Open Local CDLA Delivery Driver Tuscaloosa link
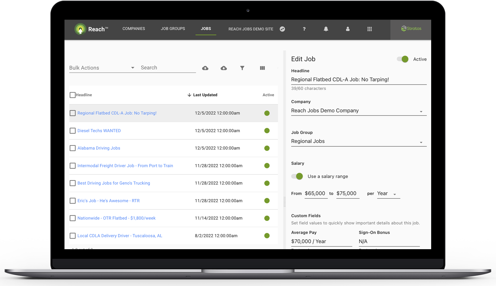 coord(120,236)
